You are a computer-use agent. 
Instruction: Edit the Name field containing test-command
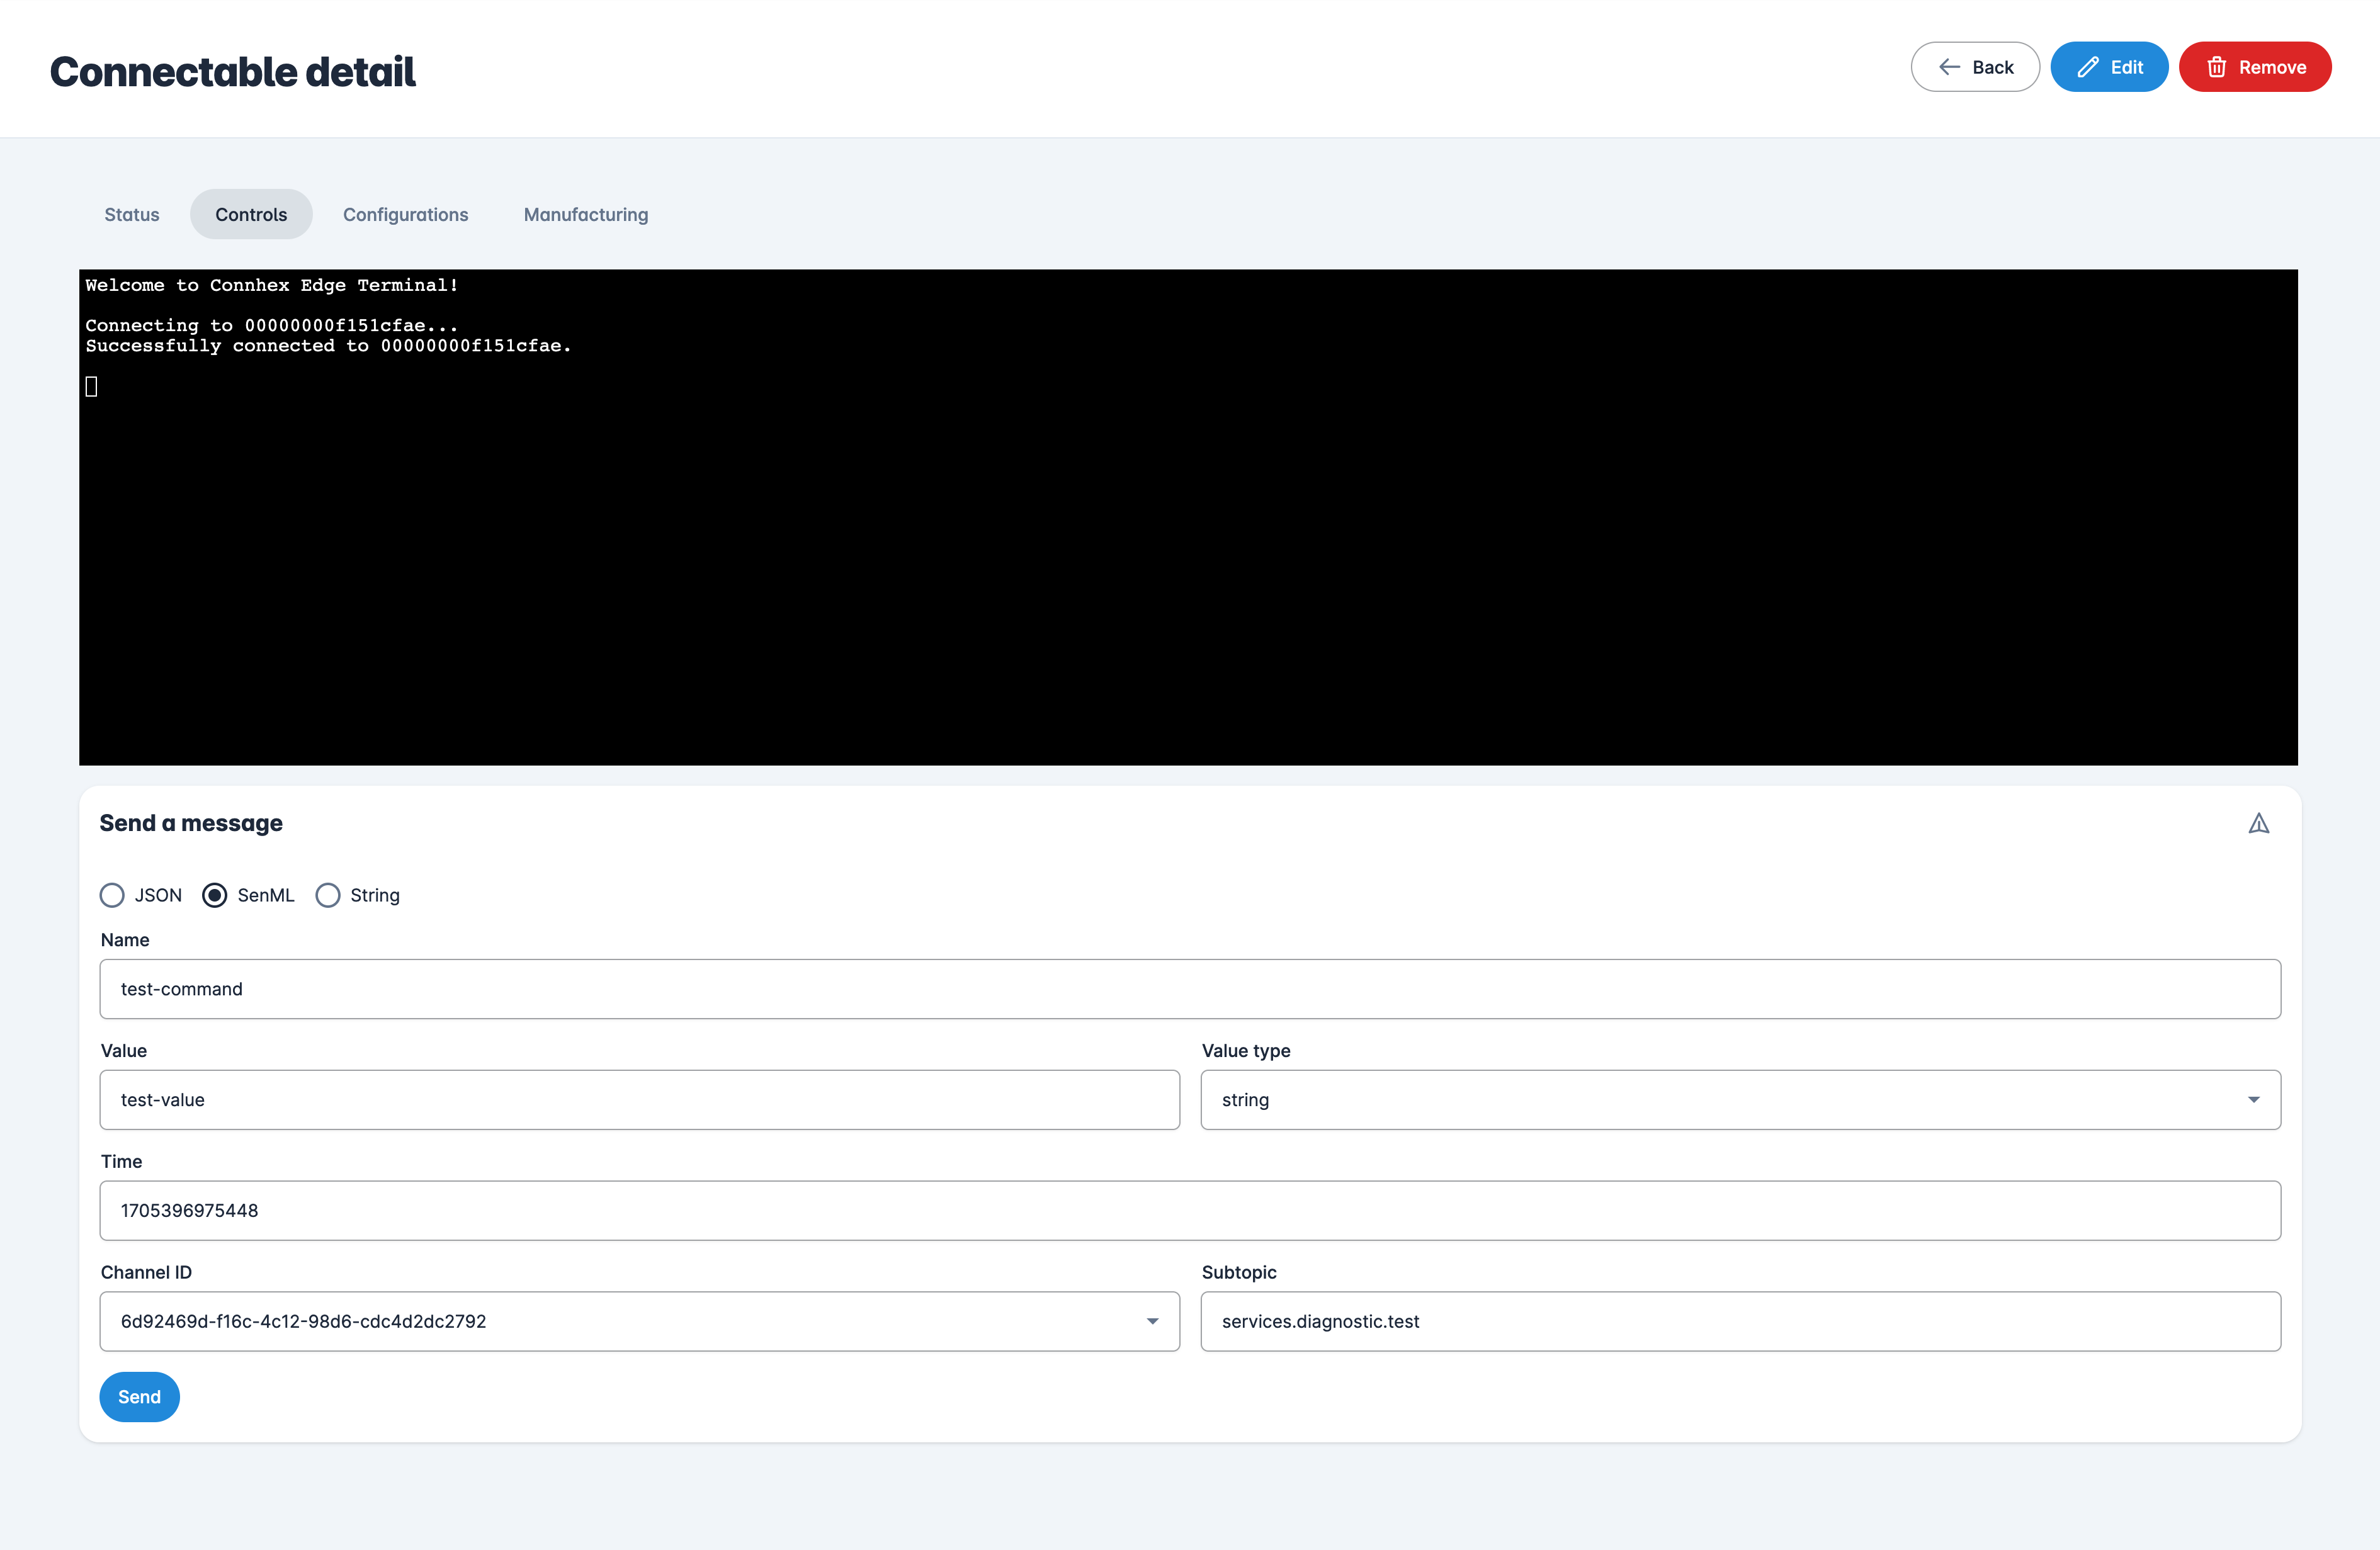tap(1190, 989)
